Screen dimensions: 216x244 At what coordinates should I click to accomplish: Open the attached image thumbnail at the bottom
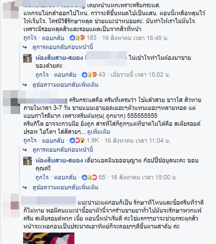pos(49,238)
